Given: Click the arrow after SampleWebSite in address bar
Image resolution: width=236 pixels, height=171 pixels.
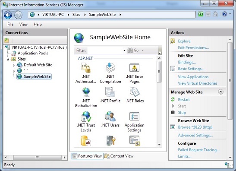Looking at the screenshot, I should click(x=120, y=15).
